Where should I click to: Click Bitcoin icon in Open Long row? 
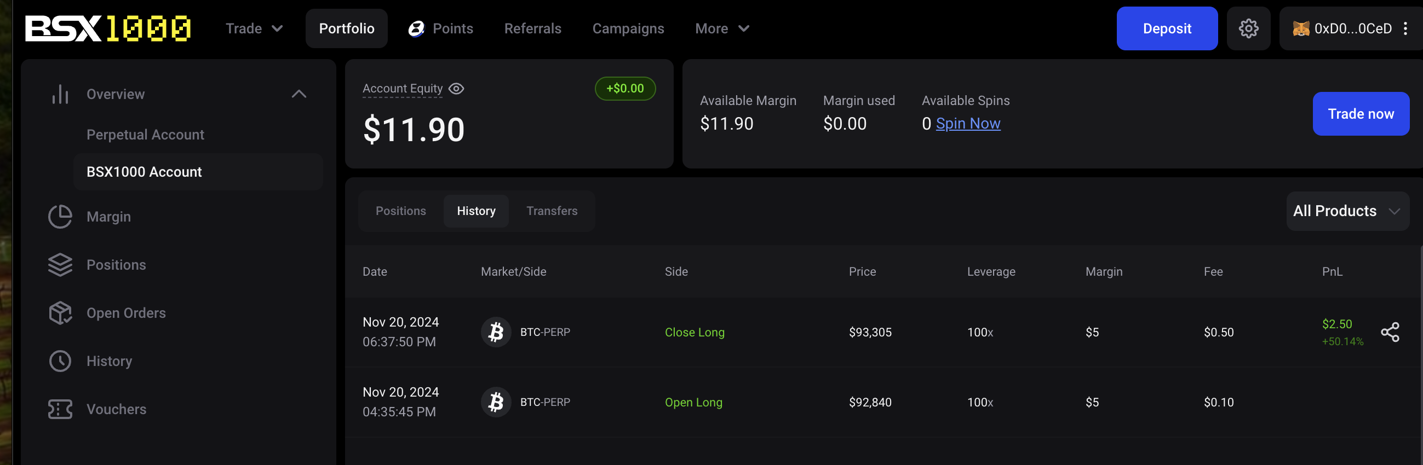pyautogui.click(x=496, y=402)
